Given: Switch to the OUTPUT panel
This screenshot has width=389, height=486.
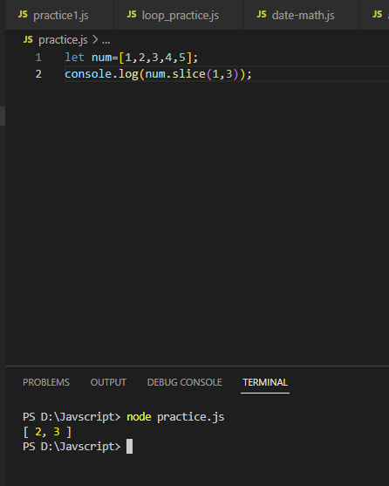Looking at the screenshot, I should [108, 382].
